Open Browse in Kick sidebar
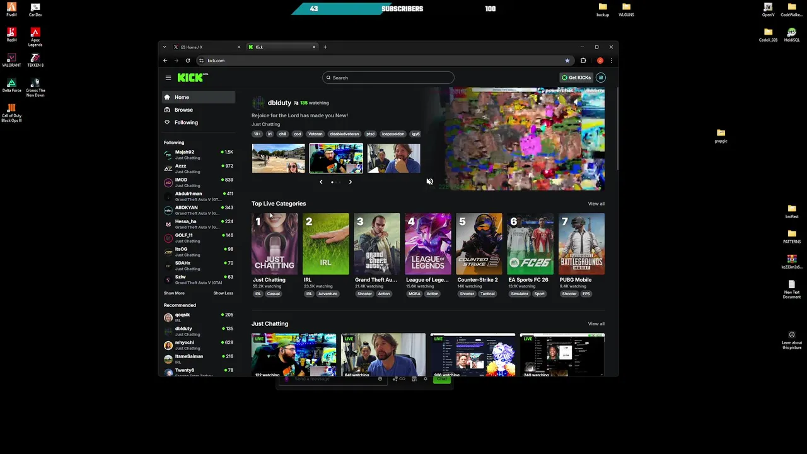 pos(198,110)
